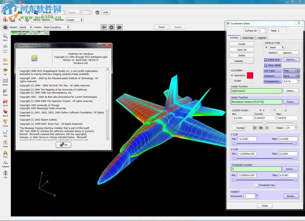Click the Transparency spinner arrows
This screenshot has width=305, height=221.
298,81
